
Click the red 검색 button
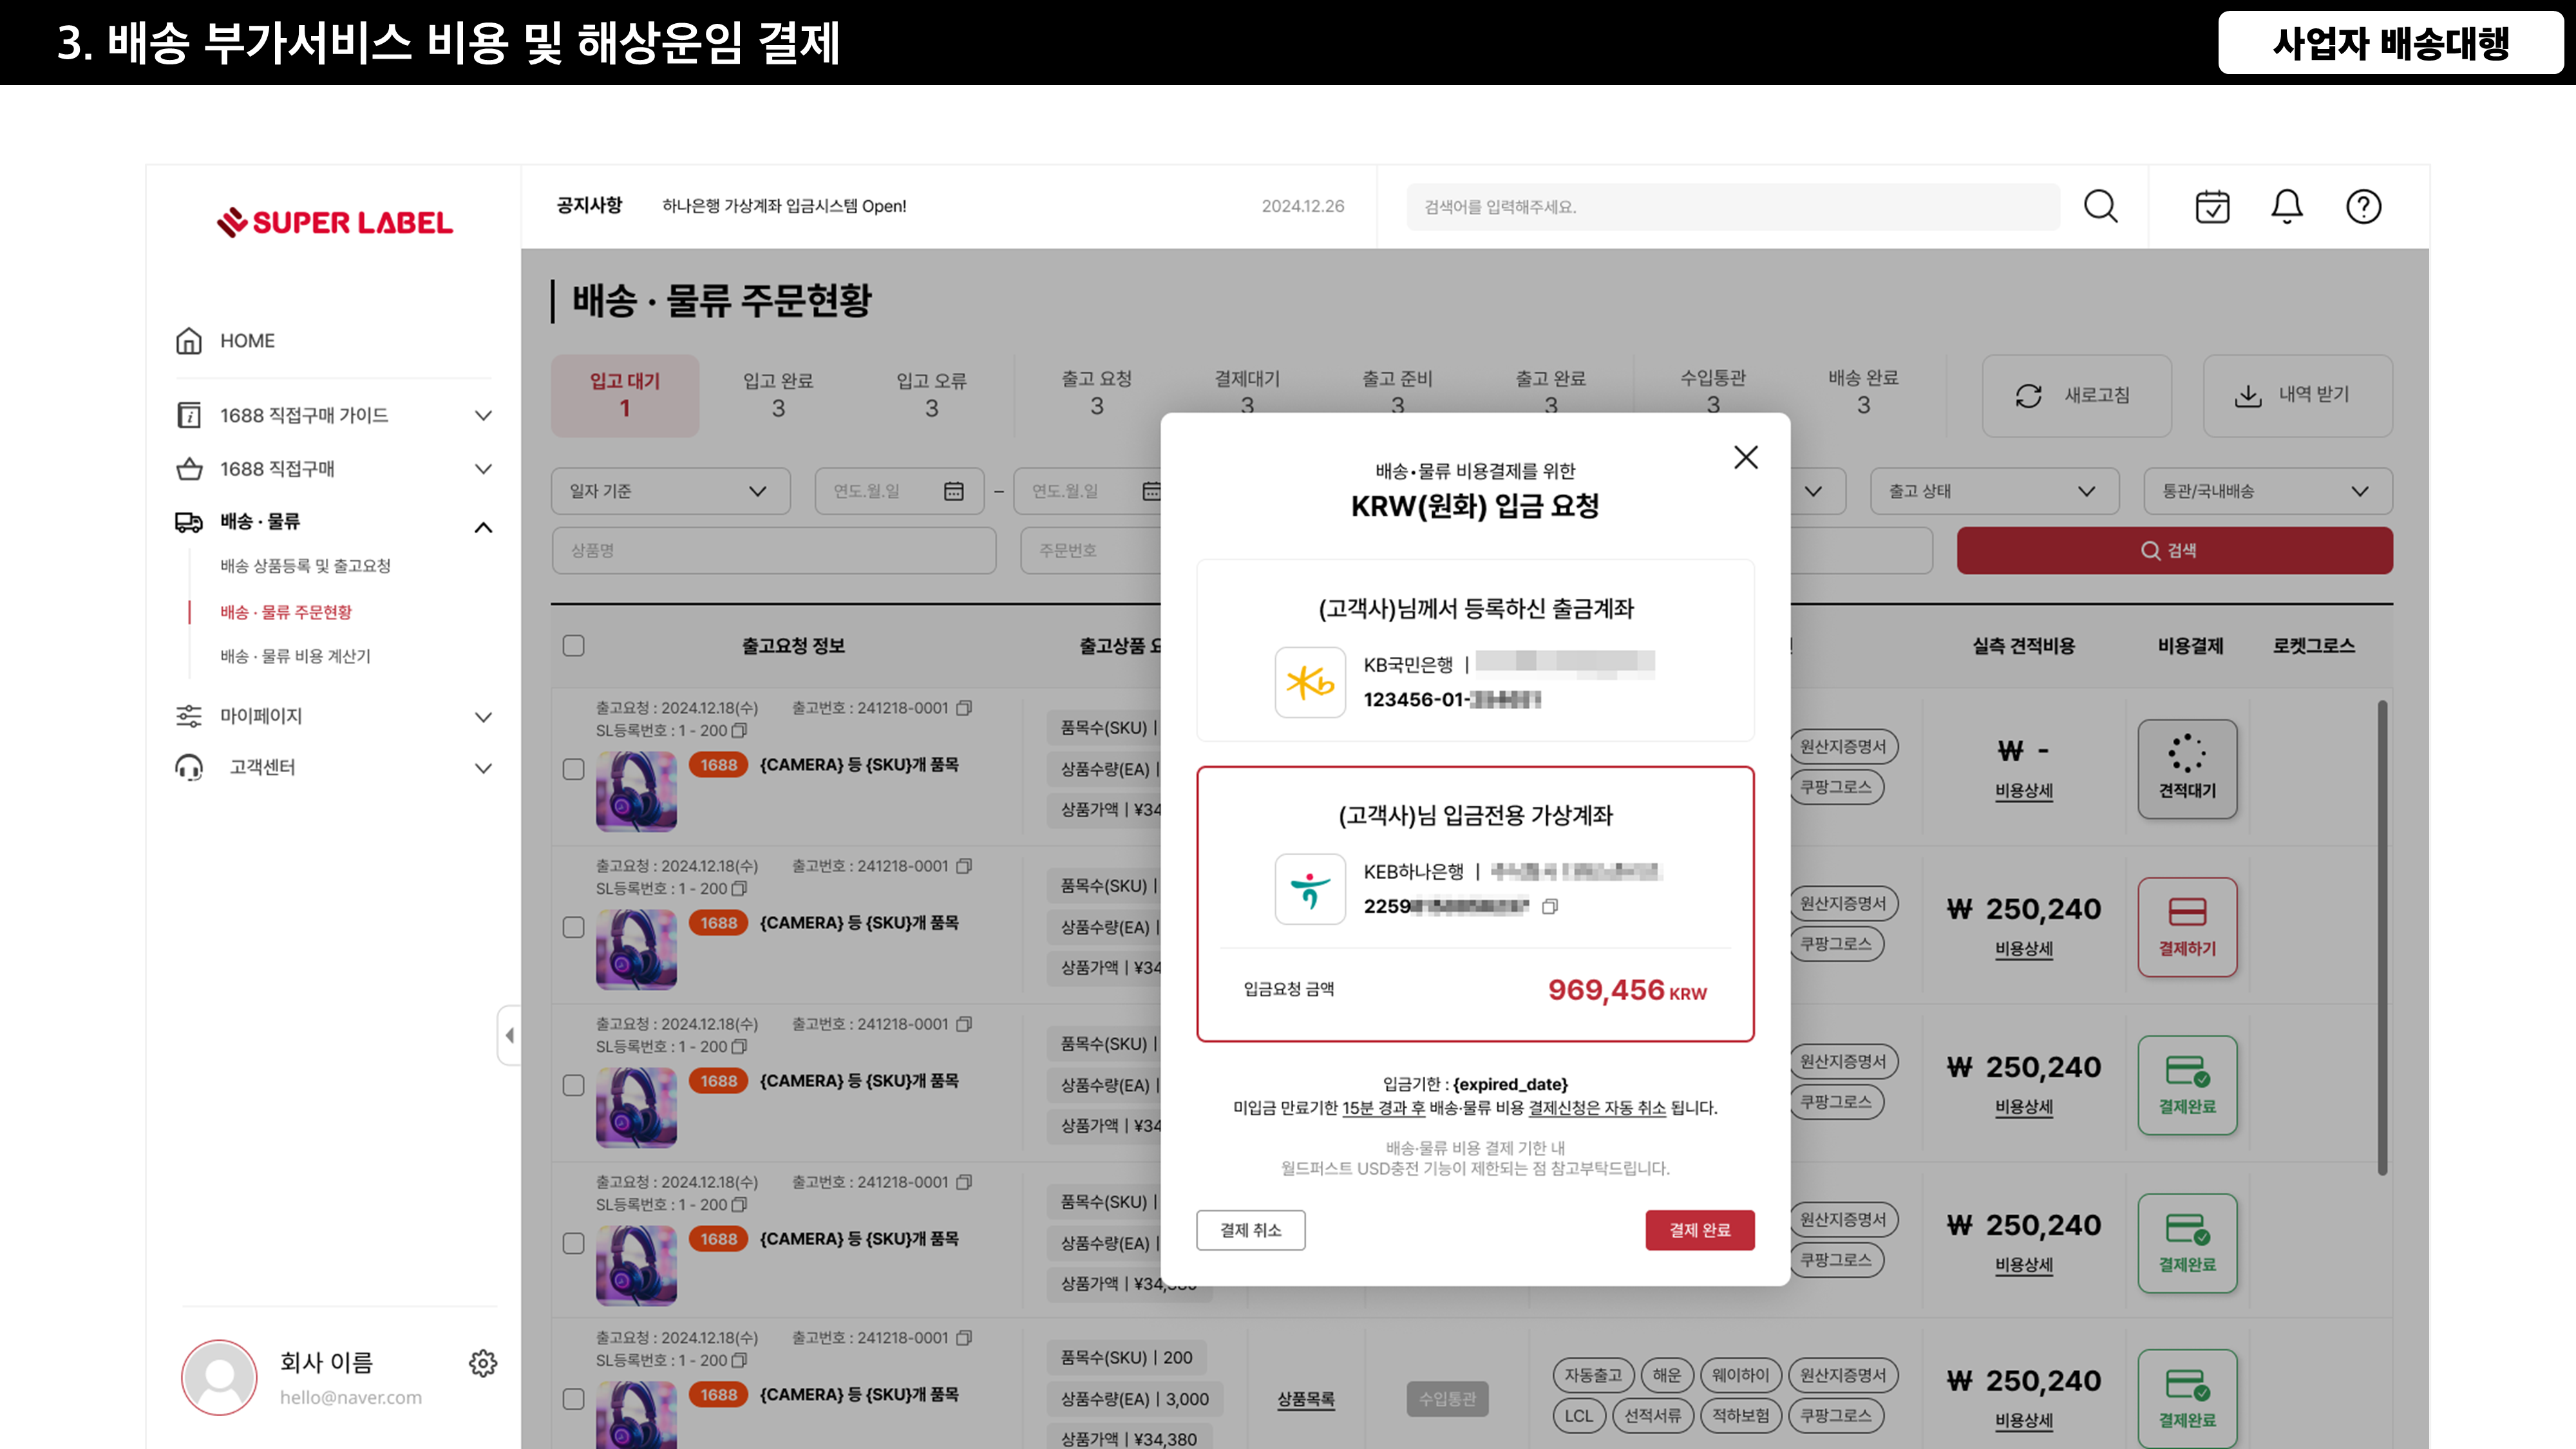point(2174,551)
